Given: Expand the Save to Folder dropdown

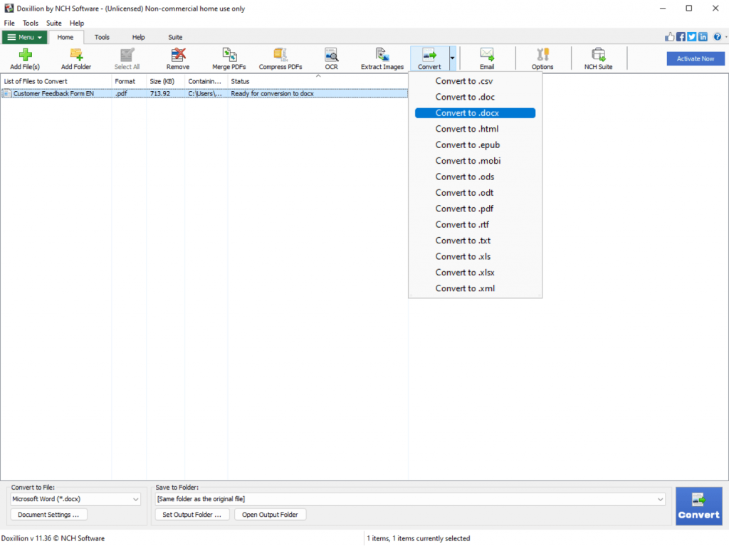Looking at the screenshot, I should [x=659, y=500].
